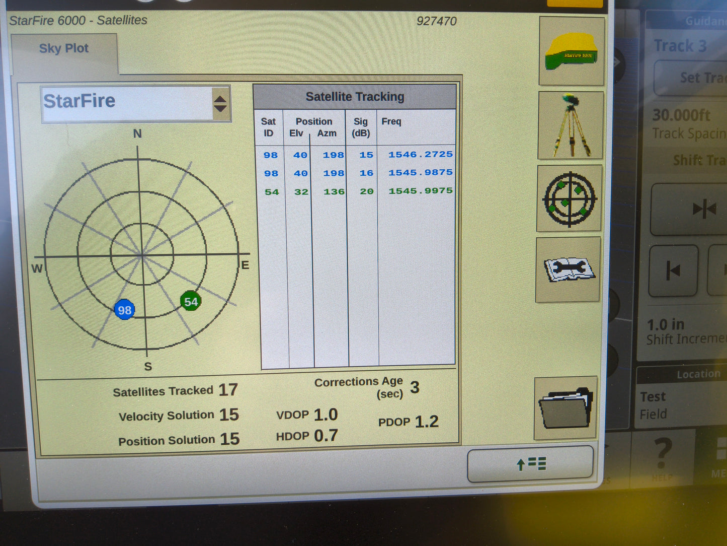Switch to the Sky Plot tab
This screenshot has width=727, height=546.
pyautogui.click(x=64, y=48)
